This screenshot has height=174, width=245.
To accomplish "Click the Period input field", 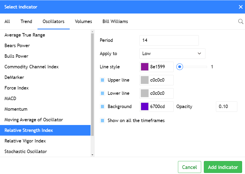I will click(x=169, y=40).
